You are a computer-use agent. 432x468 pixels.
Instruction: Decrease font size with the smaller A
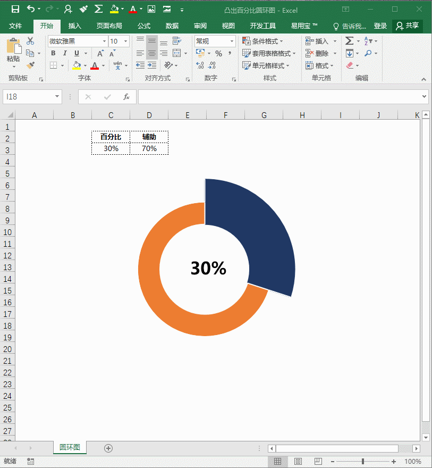tap(112, 53)
